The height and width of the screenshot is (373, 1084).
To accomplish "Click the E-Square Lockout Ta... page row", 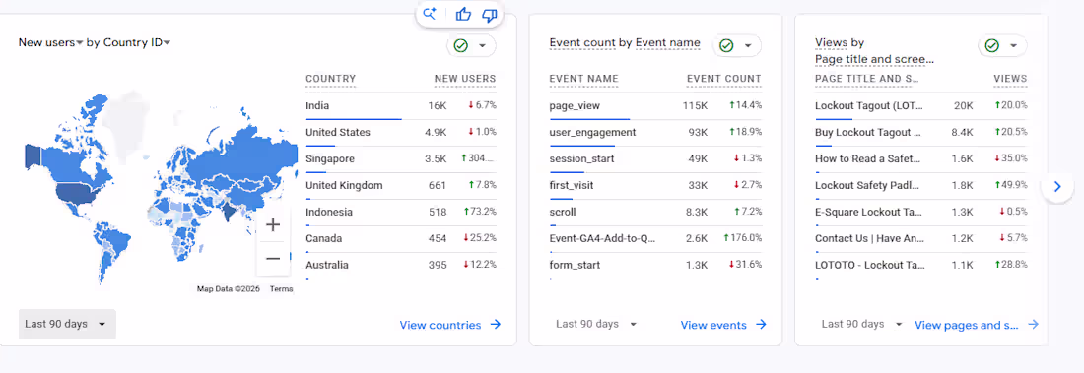I will pyautogui.click(x=920, y=212).
